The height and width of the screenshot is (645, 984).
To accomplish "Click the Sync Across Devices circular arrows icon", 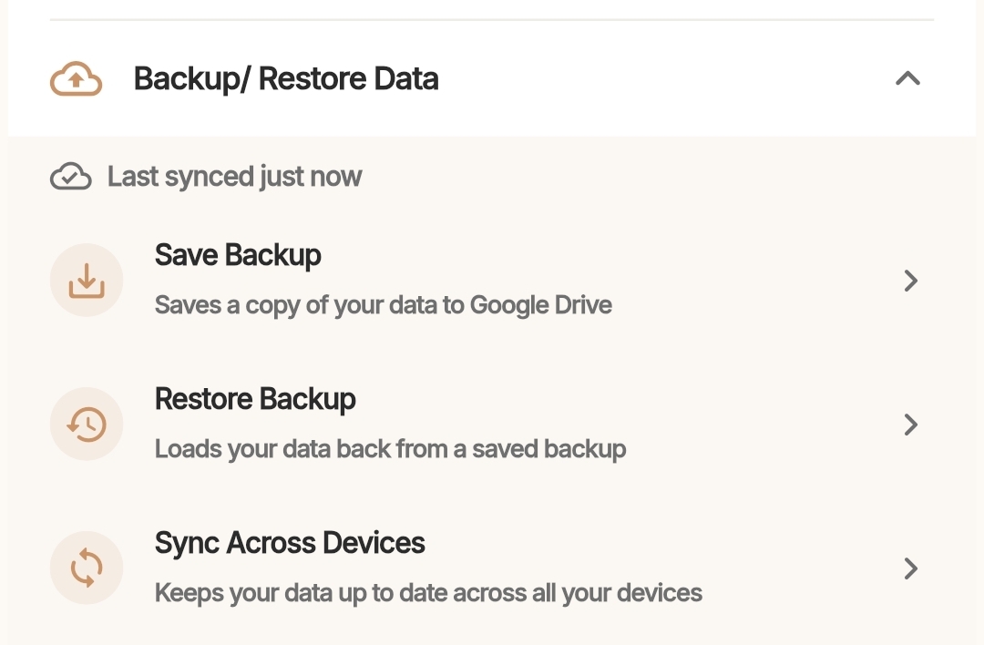I will (x=87, y=568).
